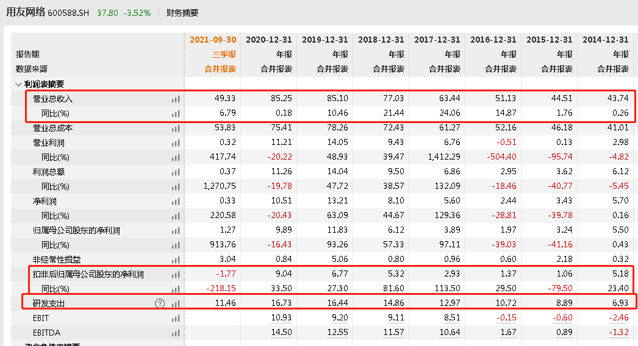Viewport: 638px width, 346px height.
Task: Select the 营业利润 row label
Action: point(48,143)
